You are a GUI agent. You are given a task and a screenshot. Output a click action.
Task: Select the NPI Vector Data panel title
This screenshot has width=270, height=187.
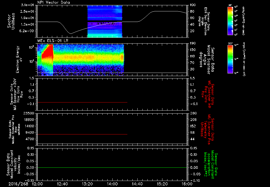pos(54,2)
